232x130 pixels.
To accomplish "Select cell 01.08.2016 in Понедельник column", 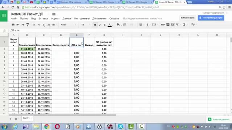I will tap(27, 49).
